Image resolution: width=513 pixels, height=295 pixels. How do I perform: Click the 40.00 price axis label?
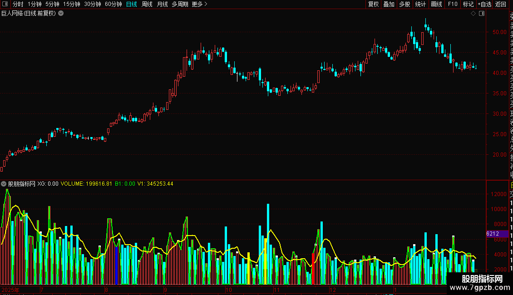point(499,73)
